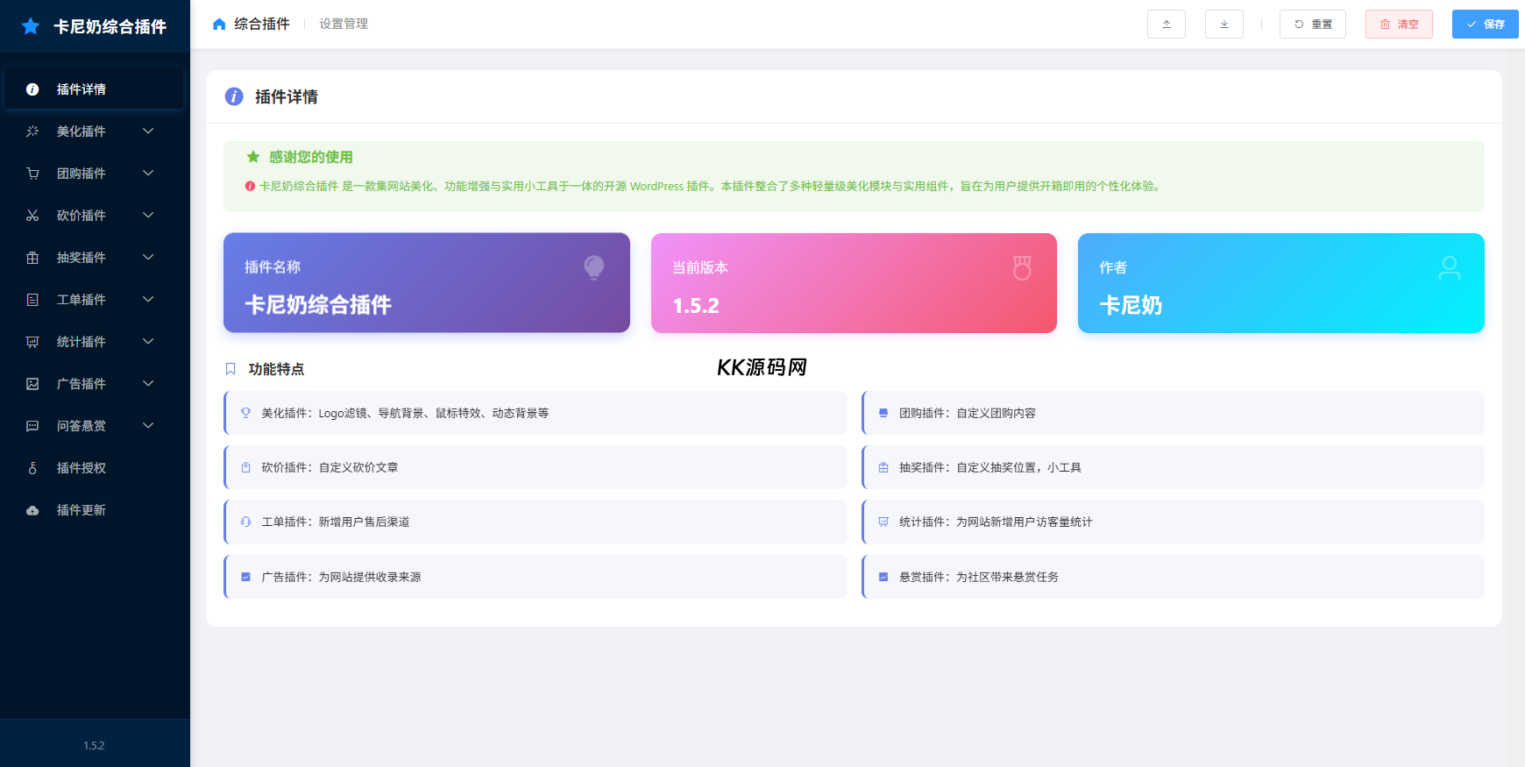1525x767 pixels.
Task: Select the 问答悬赏 sidebar menu label
Action: [x=82, y=426]
